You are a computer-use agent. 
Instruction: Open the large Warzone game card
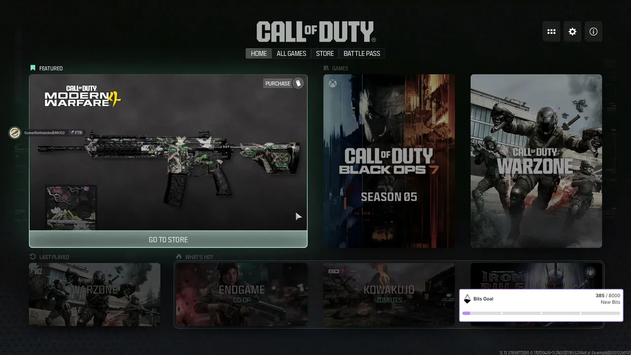point(536,161)
